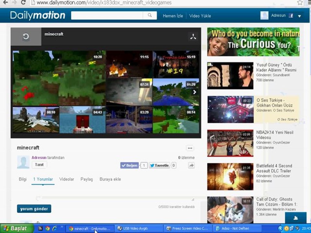311x233 pixels.
Task: Open Call of Duty: Ghosts video link
Action: click(x=276, y=202)
